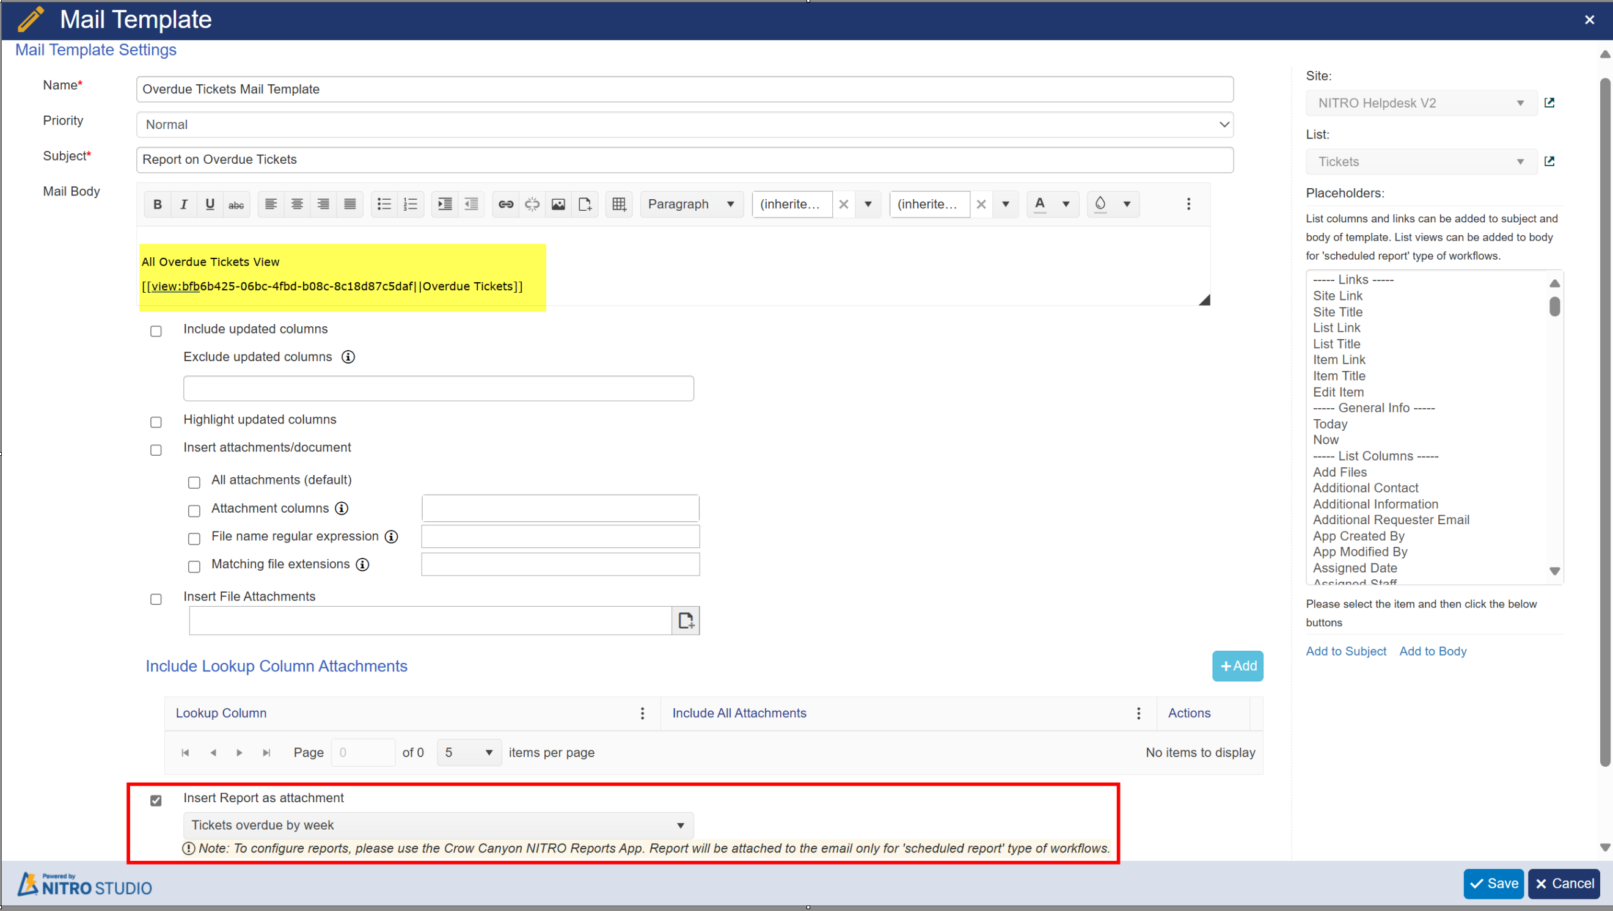The image size is (1613, 911).
Task: Select Assigned Date placeholder
Action: (x=1355, y=568)
